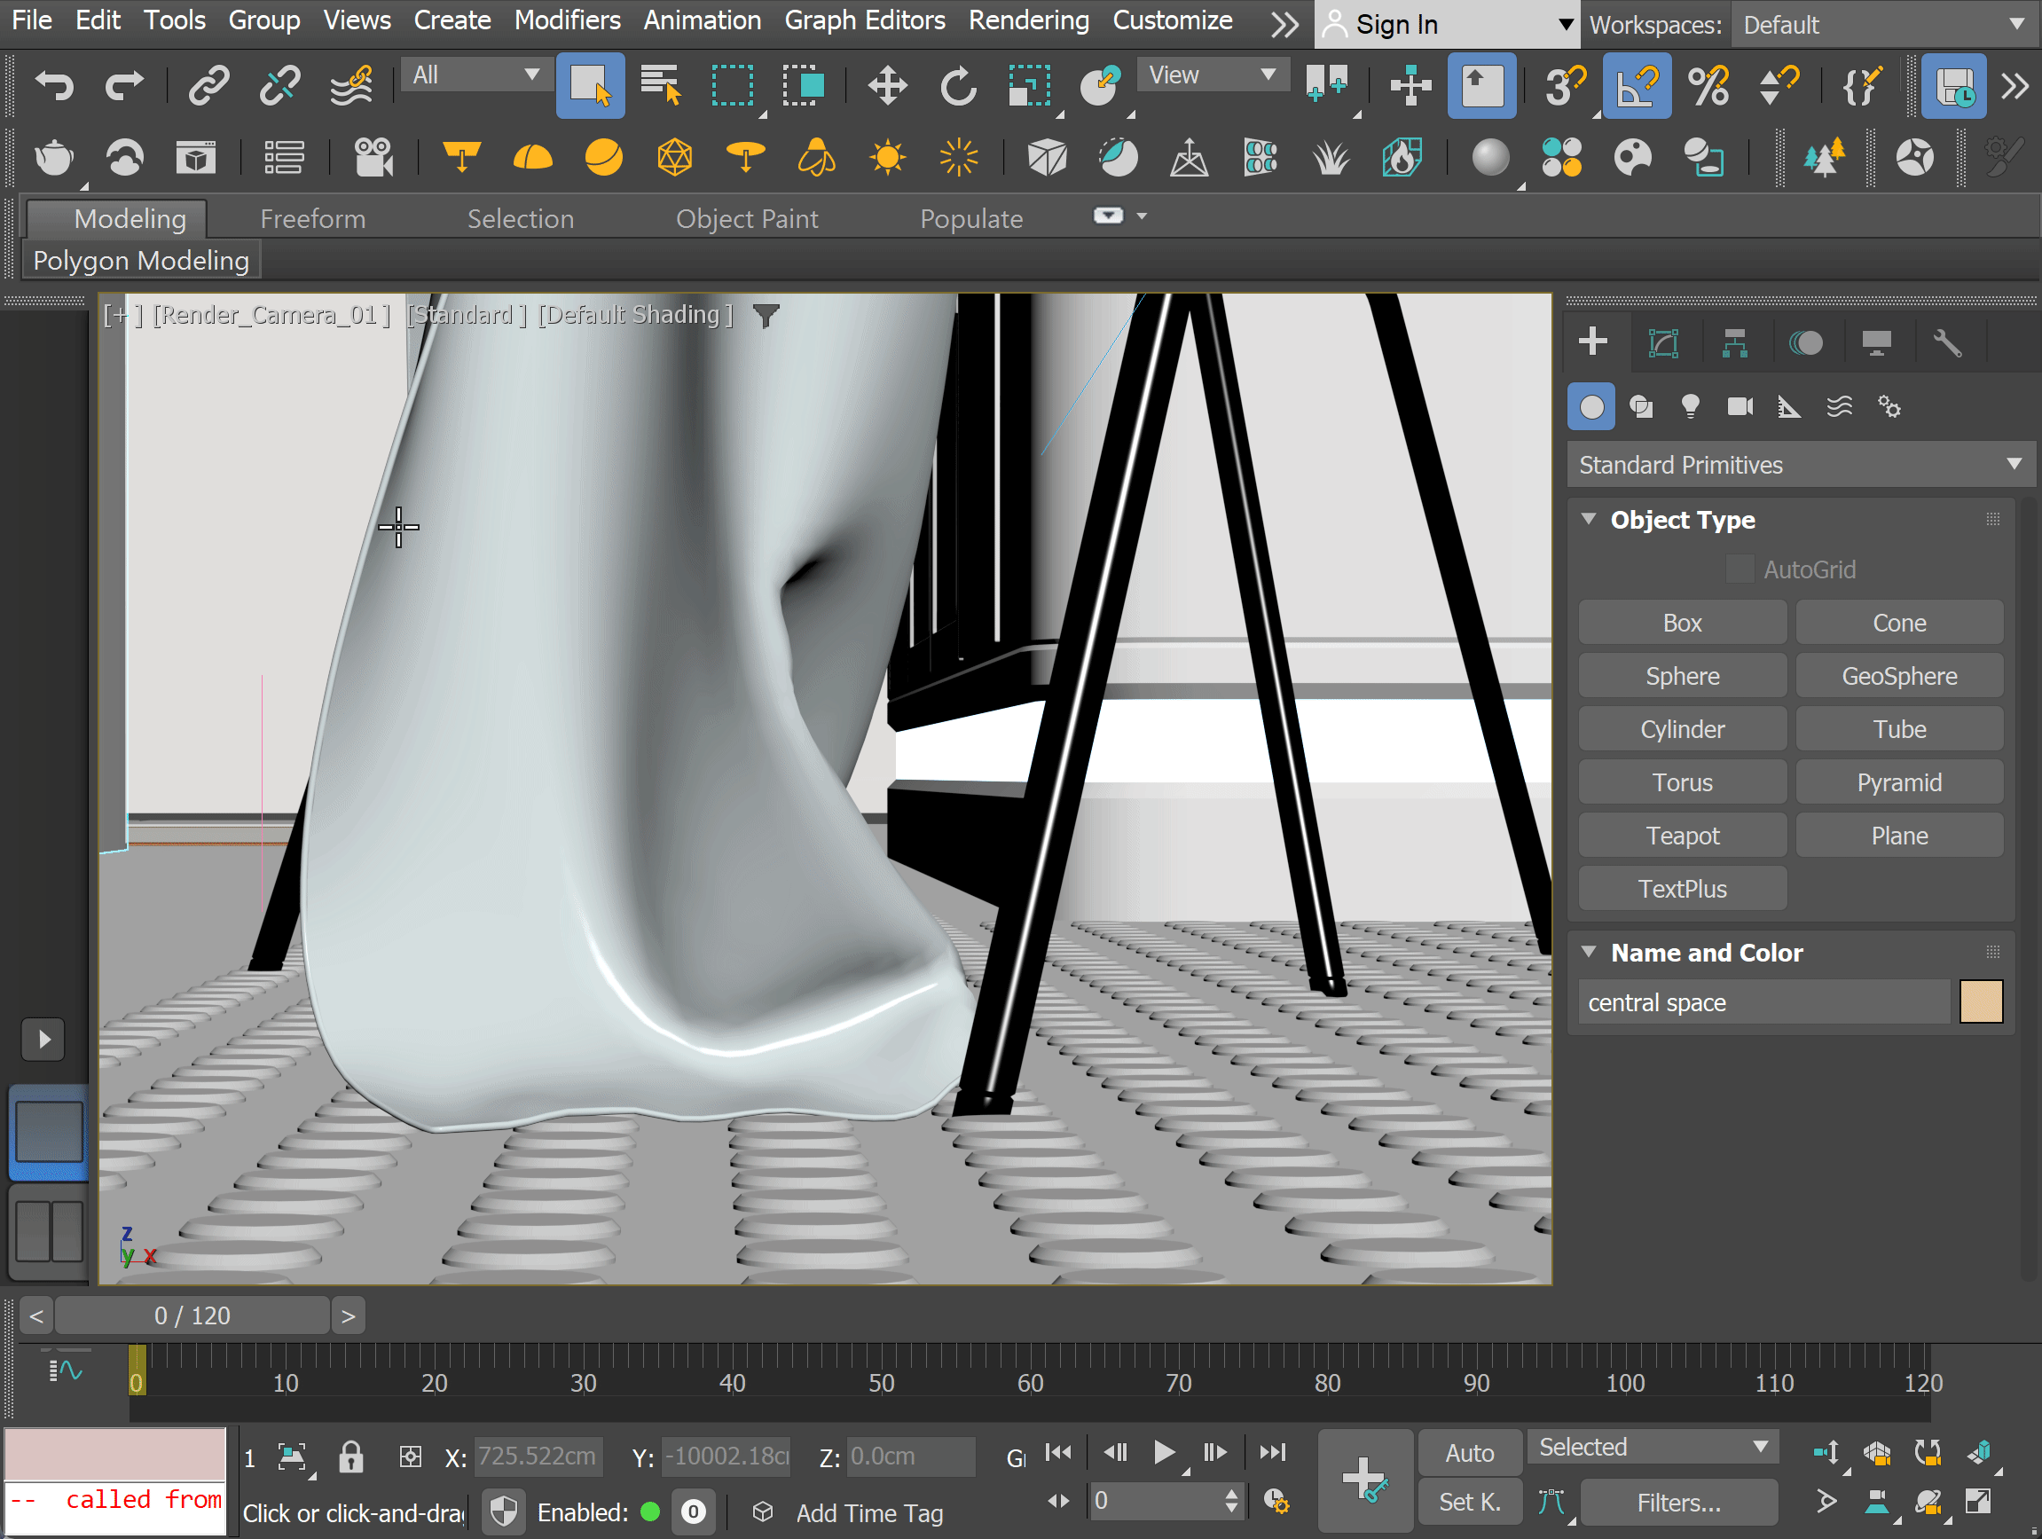Toggle Auto Key animation mode
This screenshot has height=1539, width=2042.
1470,1451
